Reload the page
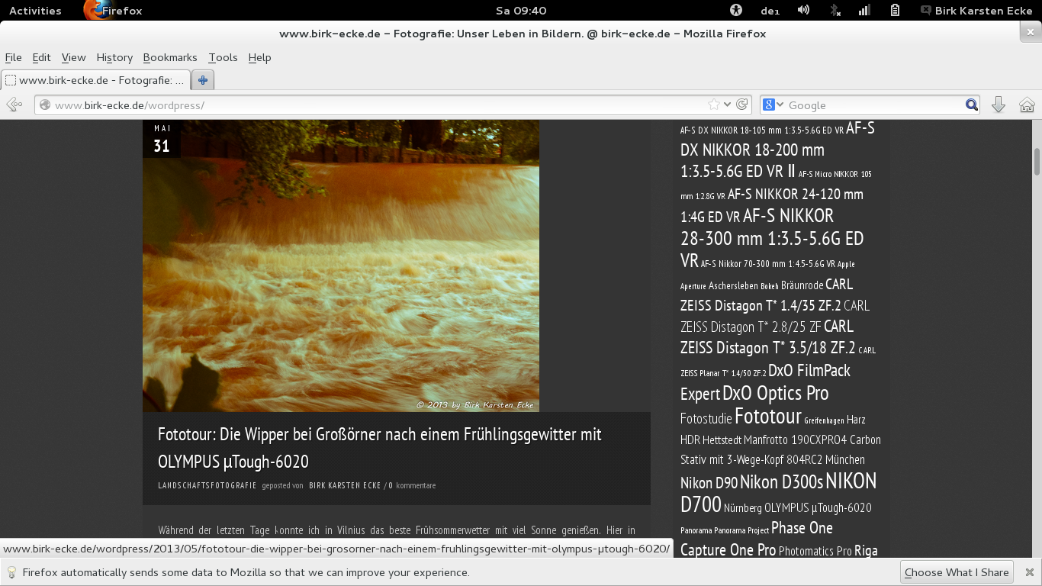This screenshot has width=1042, height=586. [741, 105]
